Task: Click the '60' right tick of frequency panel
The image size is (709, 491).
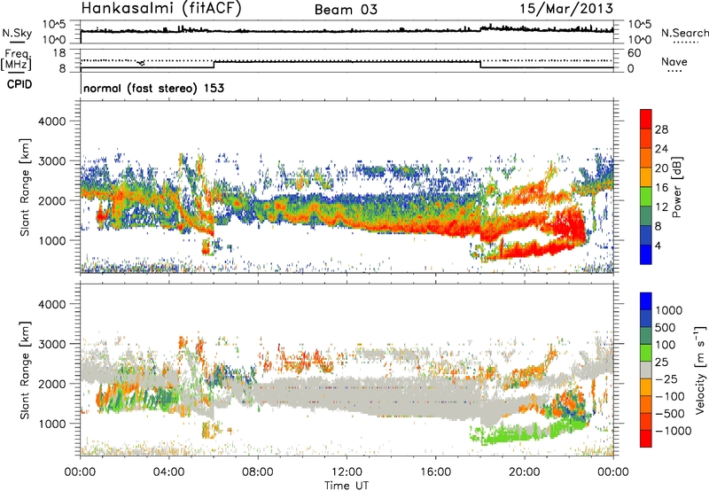Action: 634,53
